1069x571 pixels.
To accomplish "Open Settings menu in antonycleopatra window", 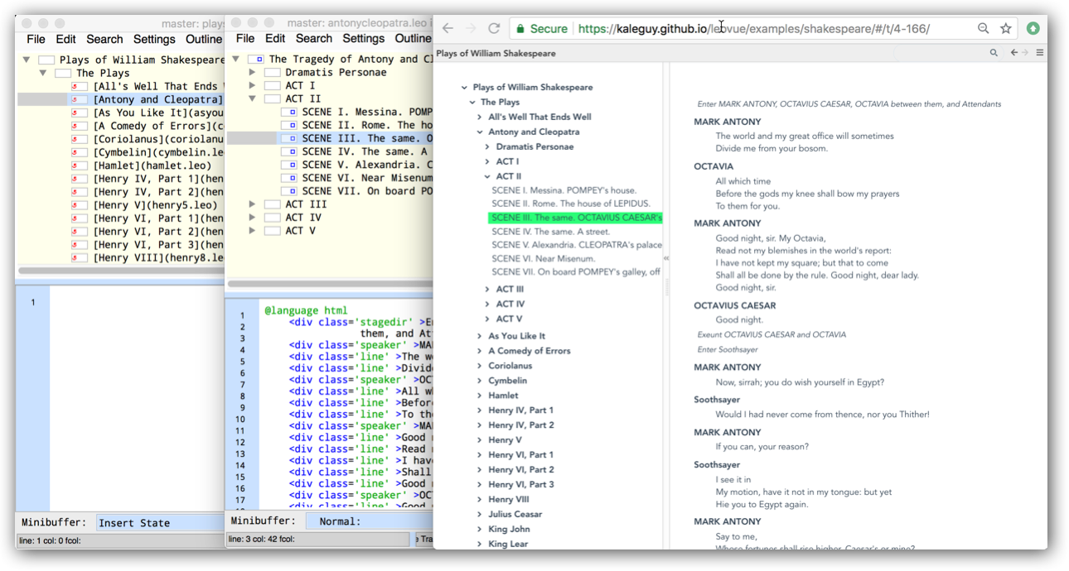I will (363, 38).
